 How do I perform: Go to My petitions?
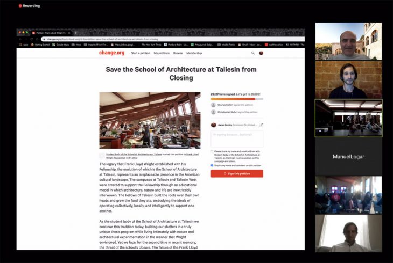point(162,53)
